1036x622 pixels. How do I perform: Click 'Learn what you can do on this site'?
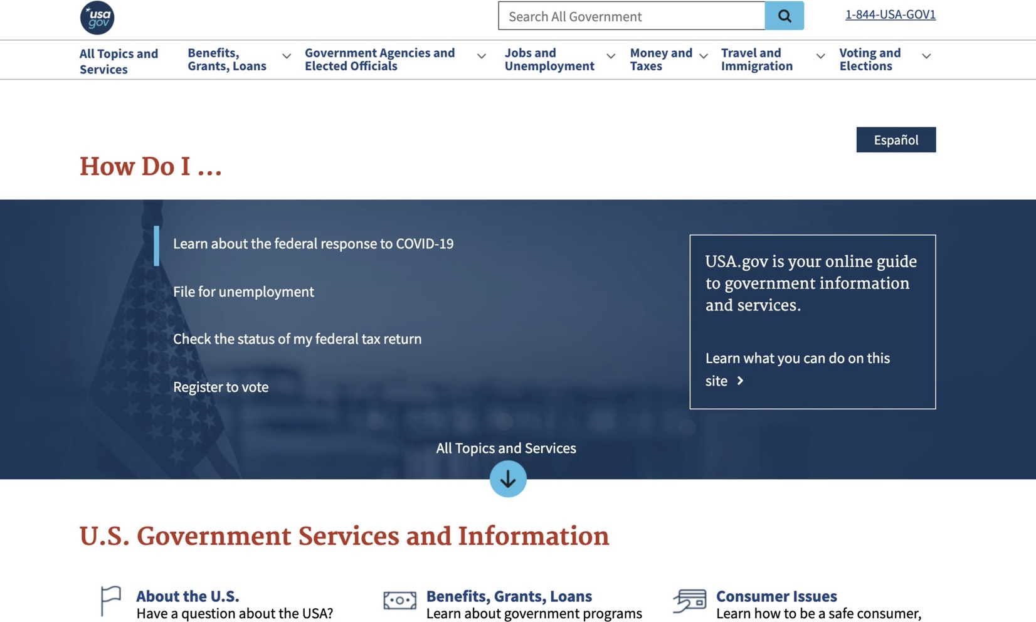pos(798,369)
